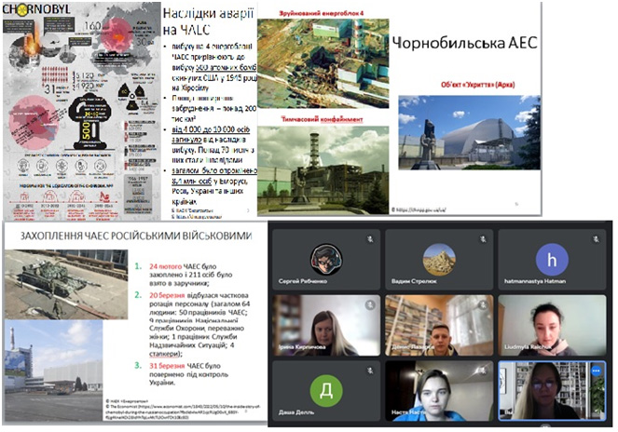Viewport: 618px width, 432px height.
Task: Click the caption 'Об'єкт «Укриття» (Арка)'
Action: (477, 85)
